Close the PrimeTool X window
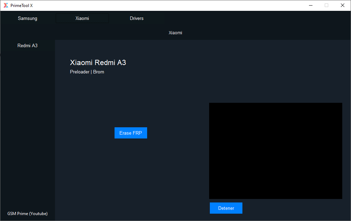Screen dimensions: 351x221 click(343, 5)
